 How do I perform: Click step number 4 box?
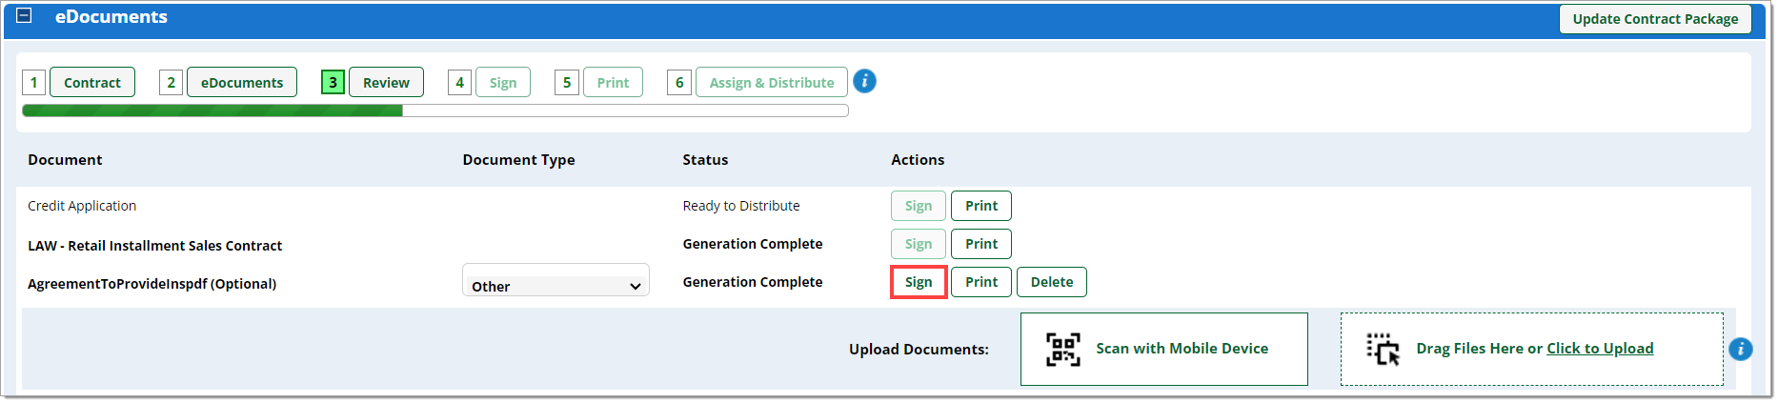tap(459, 82)
